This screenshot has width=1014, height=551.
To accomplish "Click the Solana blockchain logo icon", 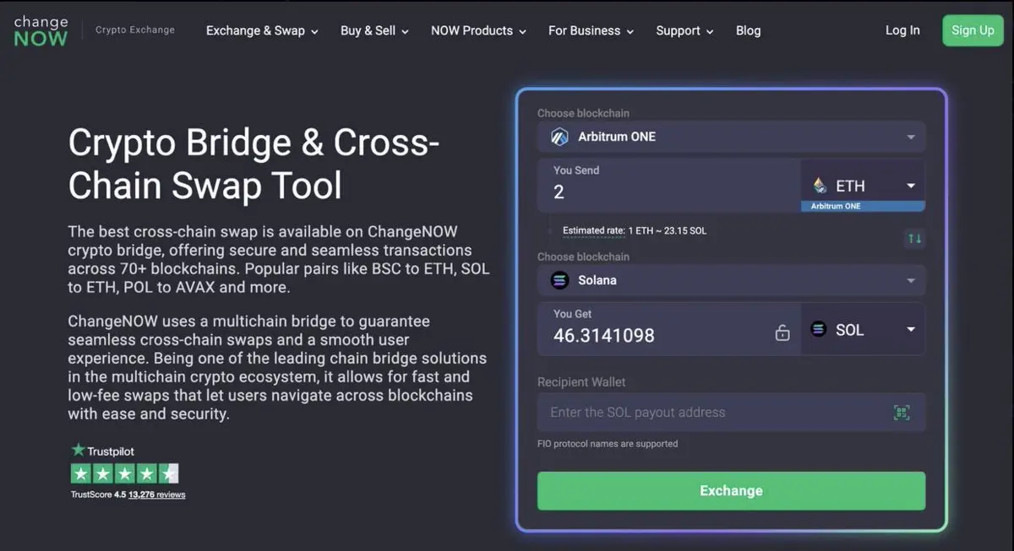I will pos(559,280).
